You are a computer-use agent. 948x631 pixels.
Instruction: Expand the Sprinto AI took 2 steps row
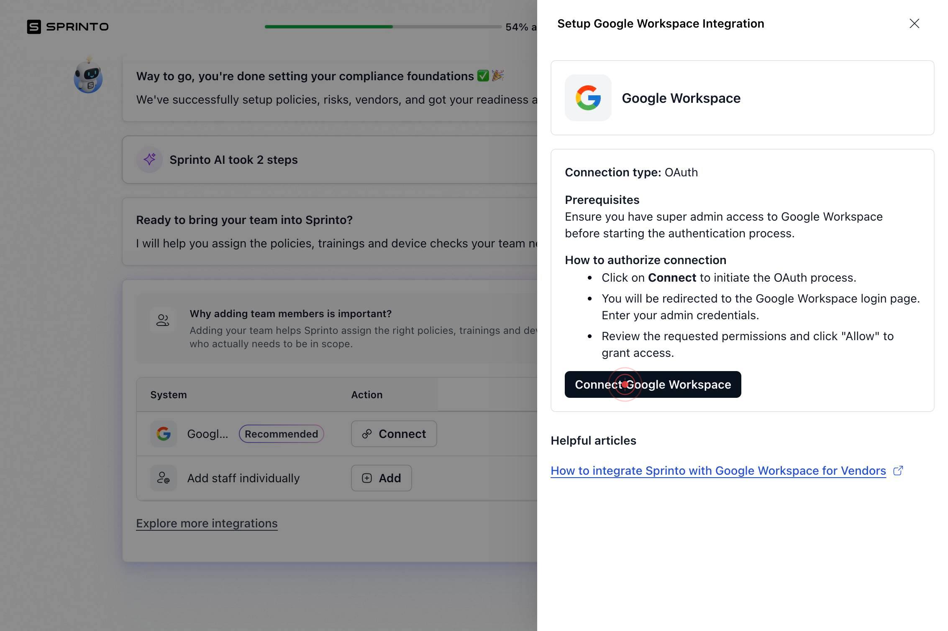[x=330, y=160]
